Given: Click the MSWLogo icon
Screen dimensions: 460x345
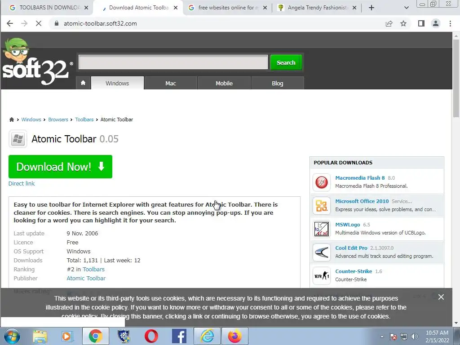Looking at the screenshot, I should 322,229.
